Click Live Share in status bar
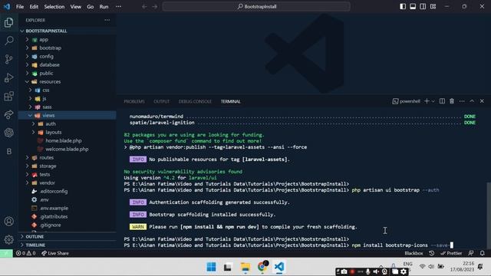The width and height of the screenshot is (491, 276). [55, 253]
